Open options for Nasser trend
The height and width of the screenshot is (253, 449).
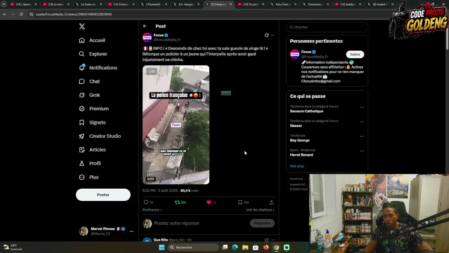(x=362, y=122)
